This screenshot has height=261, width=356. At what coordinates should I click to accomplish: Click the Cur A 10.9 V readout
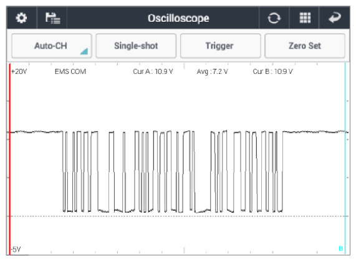tap(153, 71)
